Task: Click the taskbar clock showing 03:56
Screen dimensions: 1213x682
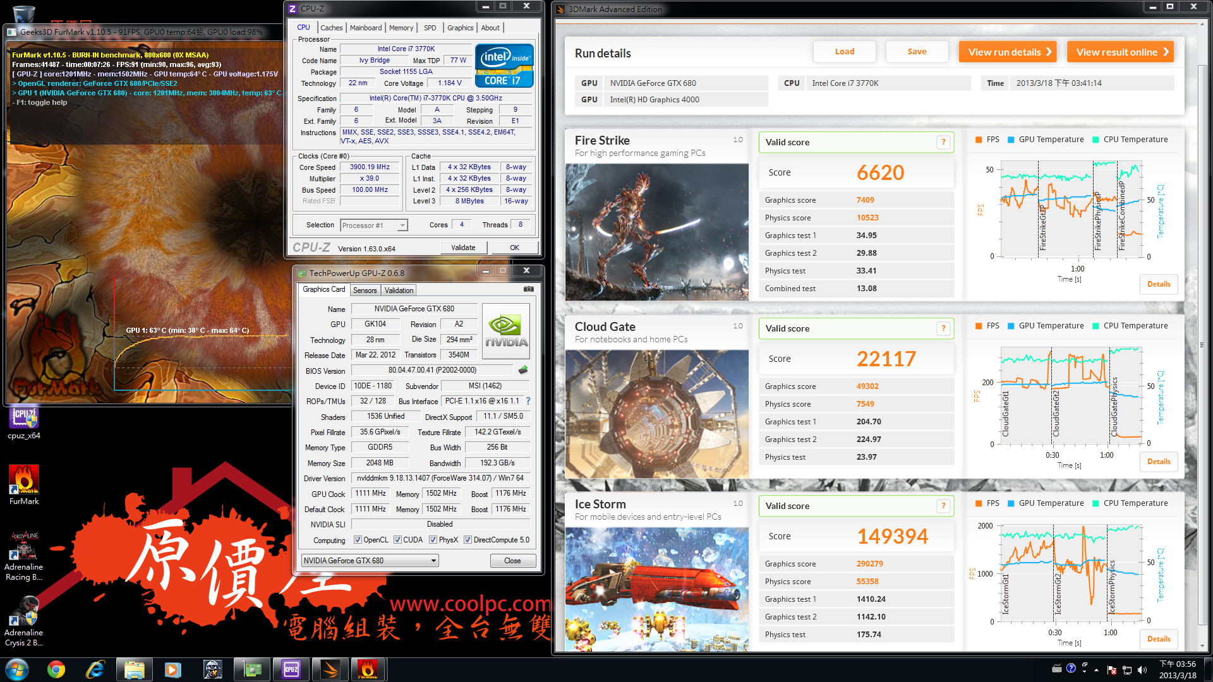Action: tap(1178, 669)
